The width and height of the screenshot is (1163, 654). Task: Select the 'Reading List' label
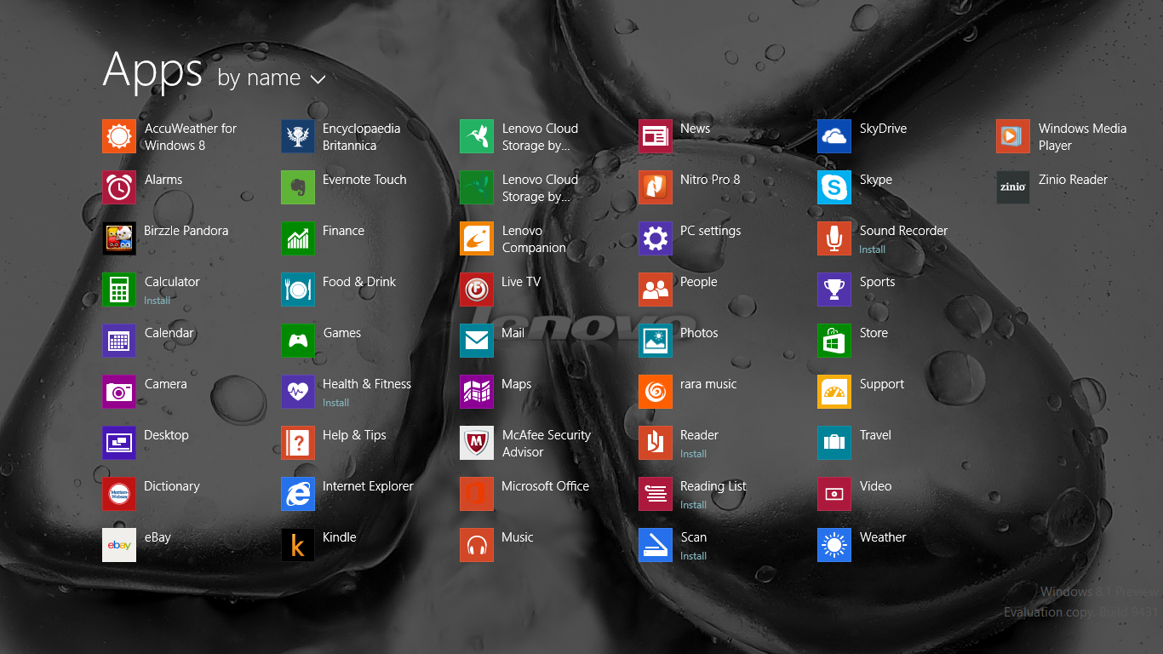[x=713, y=486]
